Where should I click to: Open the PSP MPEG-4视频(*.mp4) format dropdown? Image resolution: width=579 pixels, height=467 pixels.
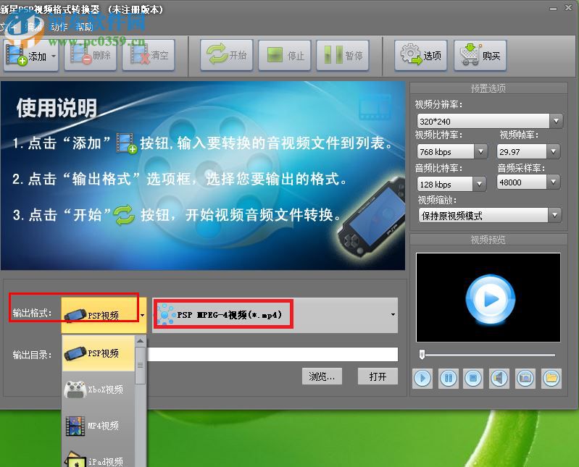point(275,315)
